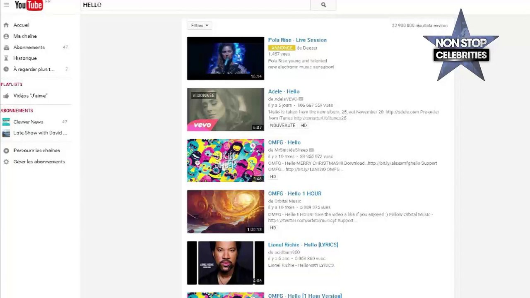Click the verified badge beside AdeleVEVO
The height and width of the screenshot is (298, 530).
pyautogui.click(x=301, y=99)
